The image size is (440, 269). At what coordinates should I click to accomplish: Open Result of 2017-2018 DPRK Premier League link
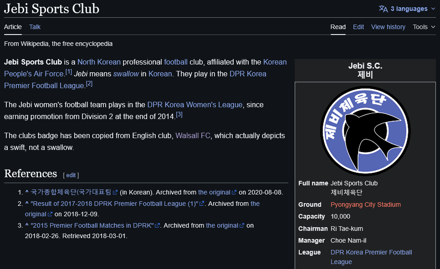pyautogui.click(x=114, y=204)
